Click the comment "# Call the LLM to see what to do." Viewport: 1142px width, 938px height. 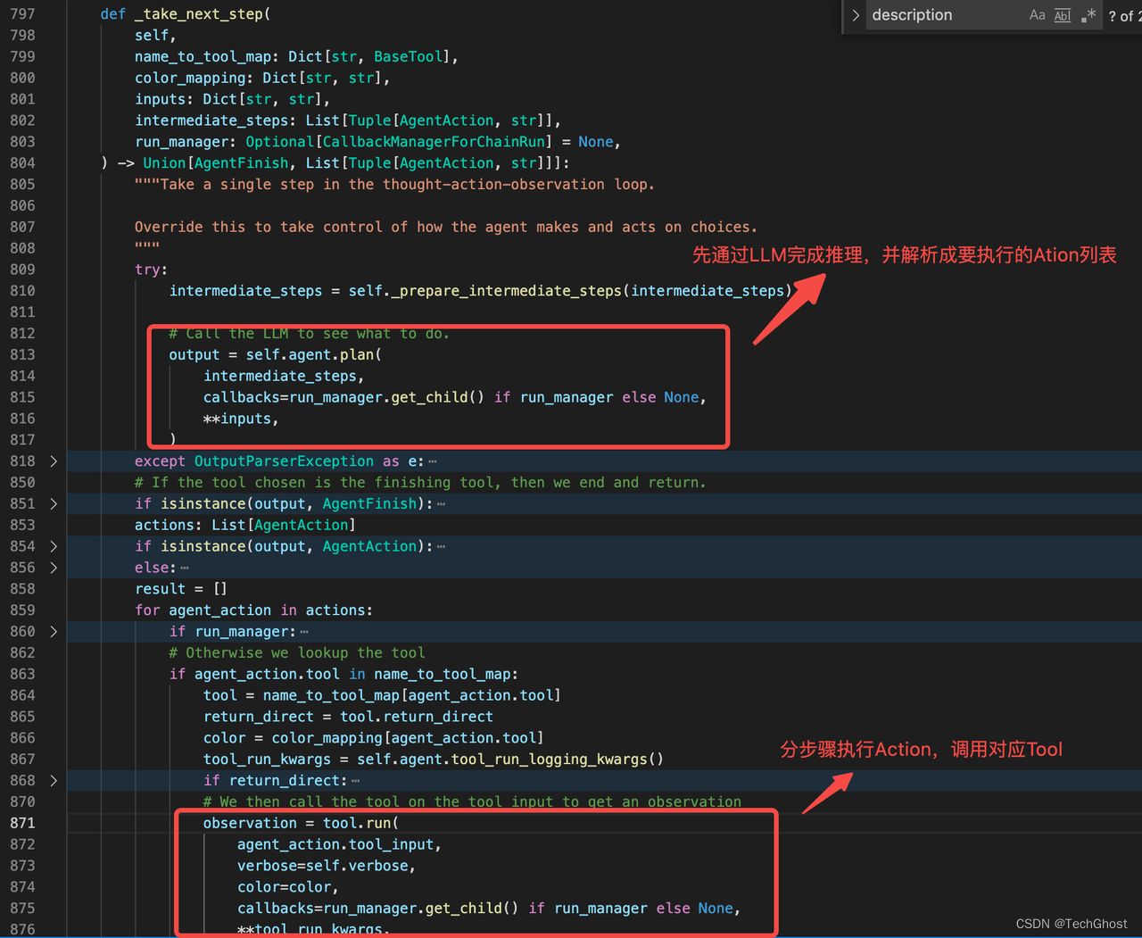[x=309, y=334]
